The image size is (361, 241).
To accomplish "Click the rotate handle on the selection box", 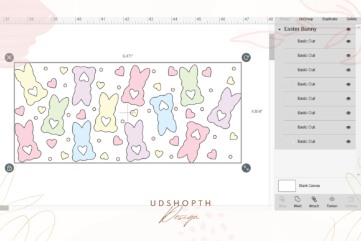I will click(x=246, y=57).
